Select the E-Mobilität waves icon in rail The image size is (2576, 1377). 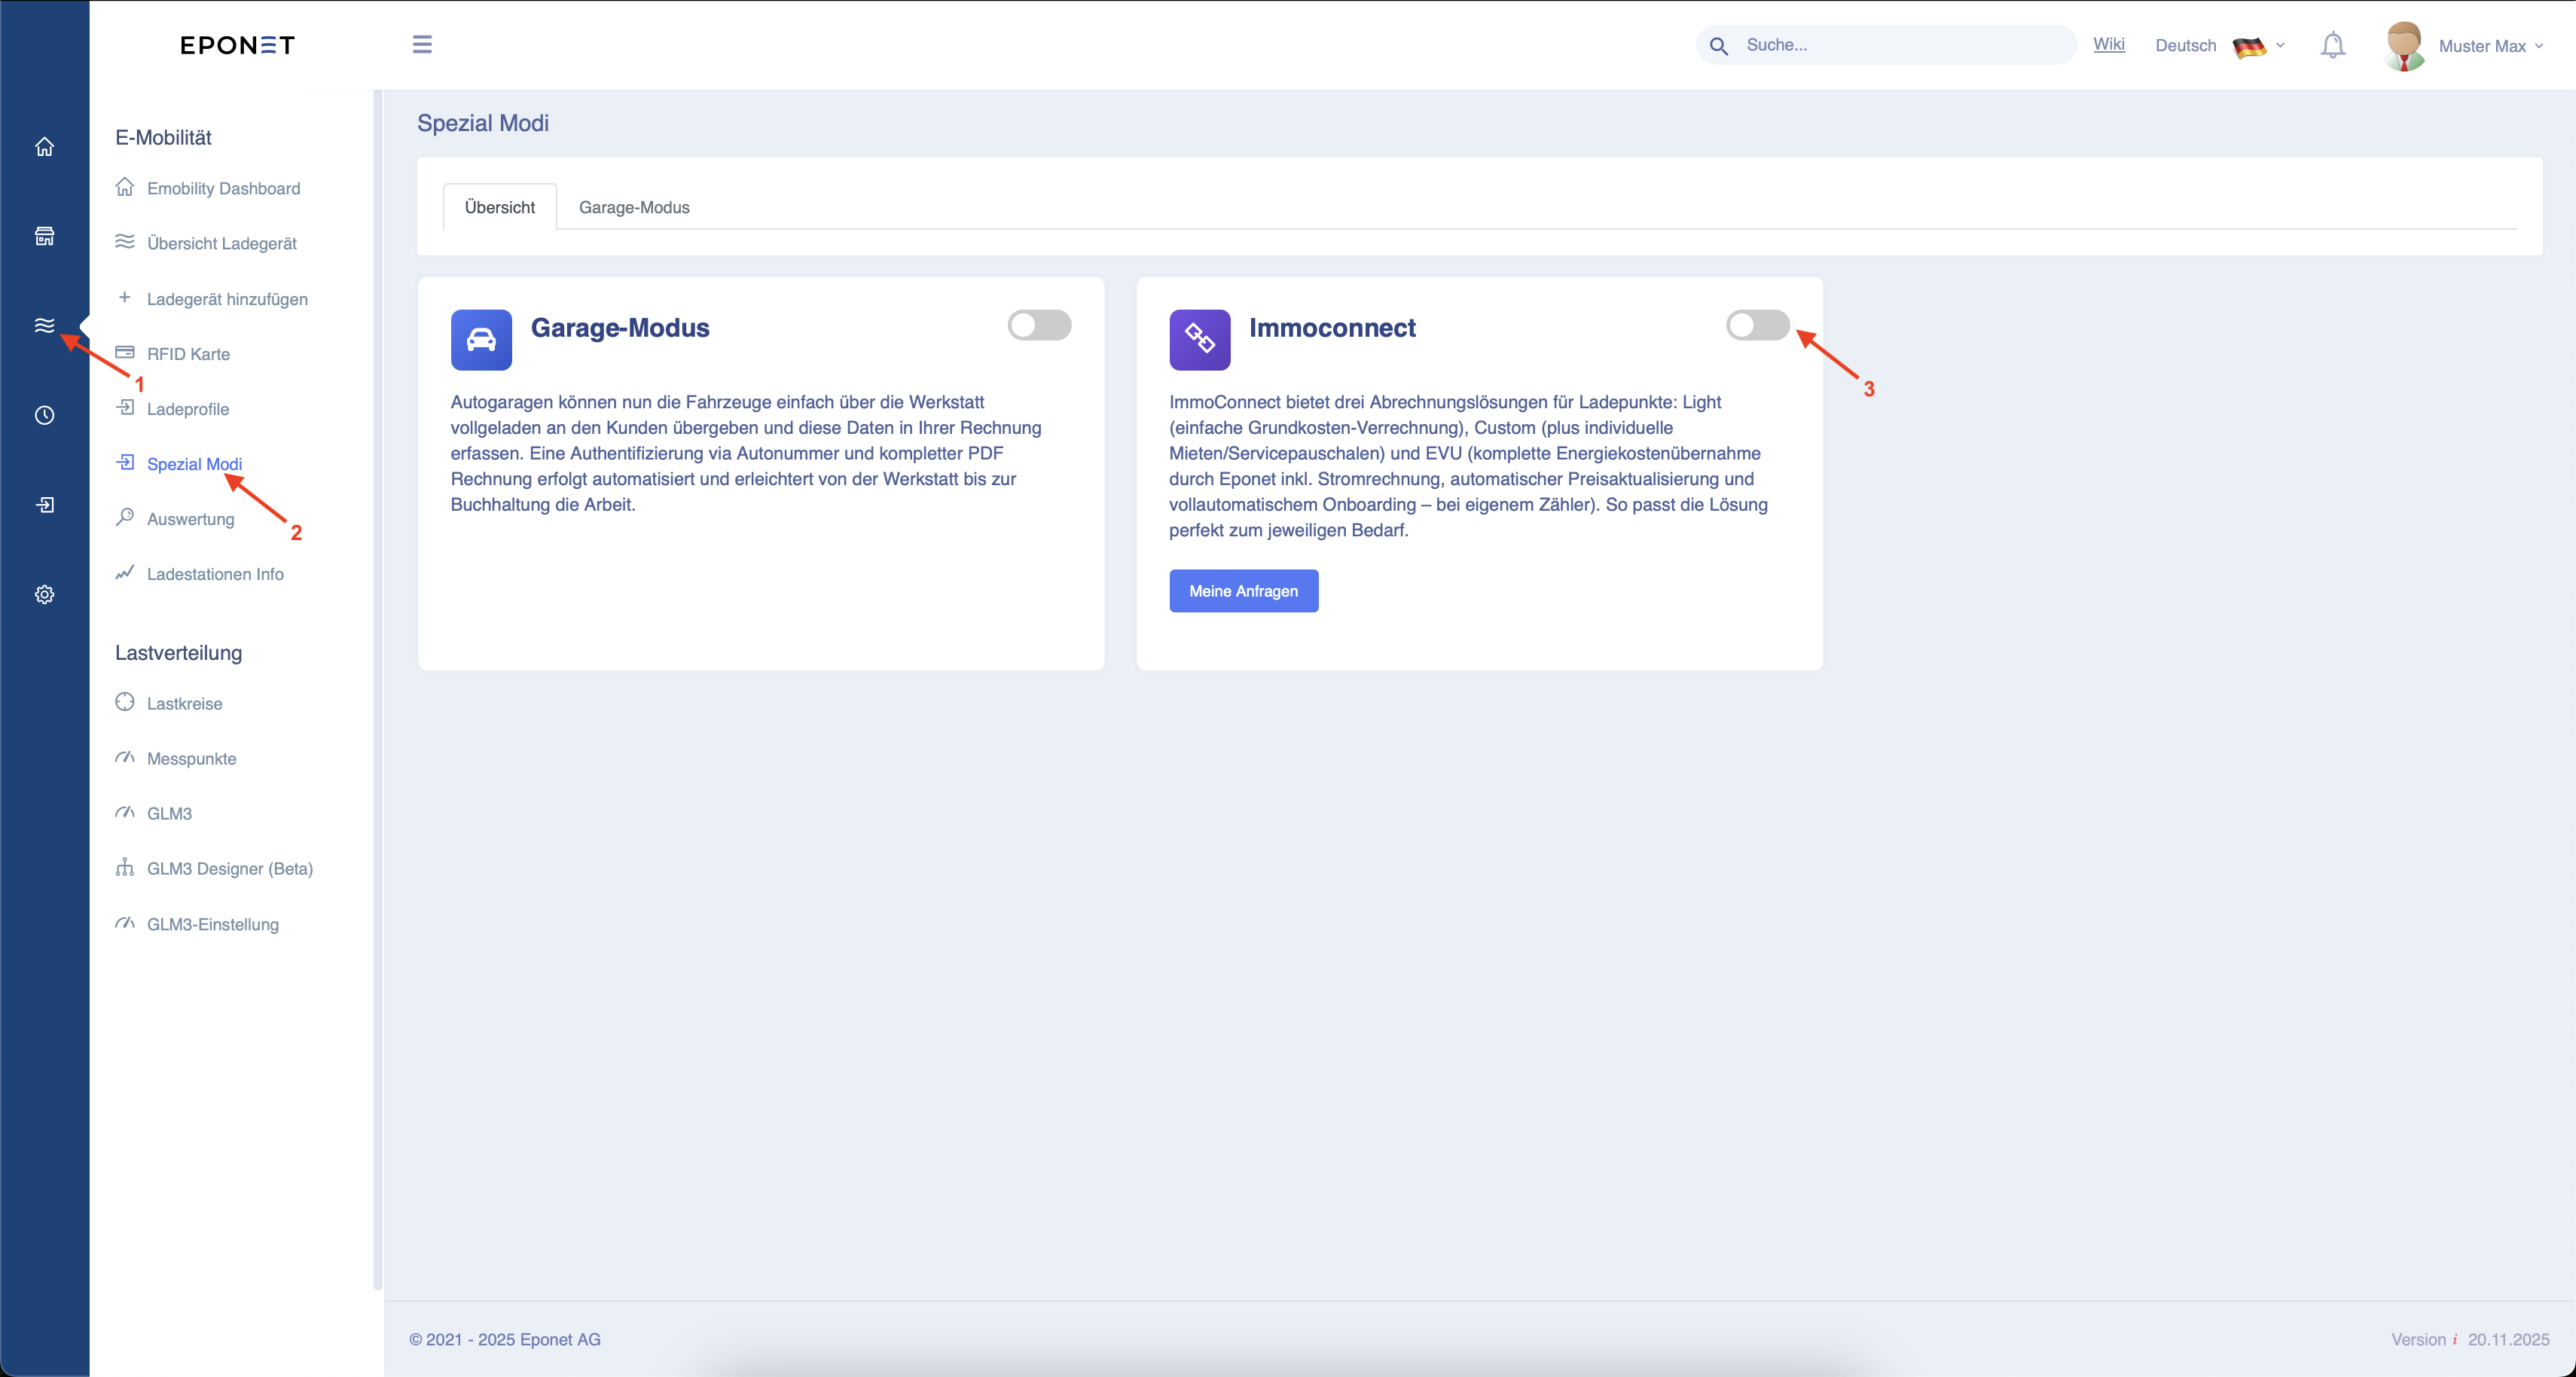[x=44, y=325]
